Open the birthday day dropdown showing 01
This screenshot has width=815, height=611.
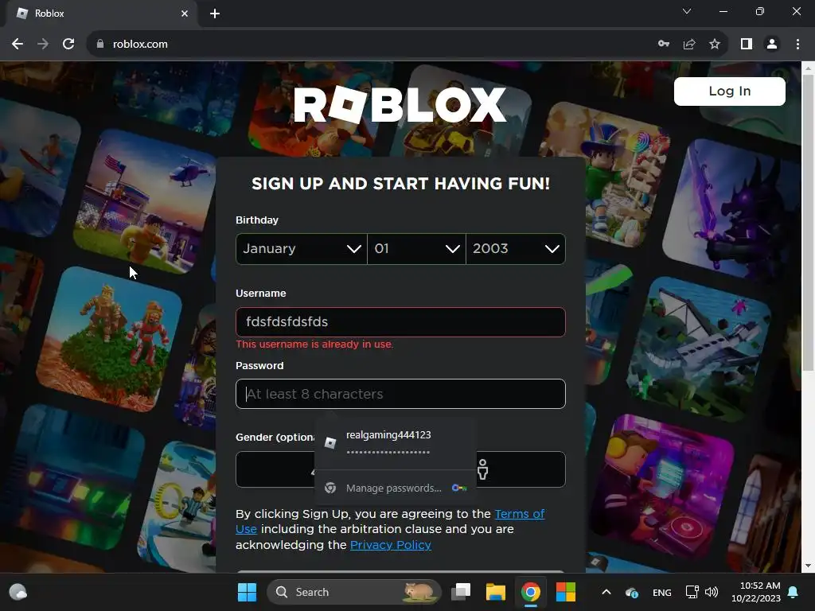tap(416, 249)
